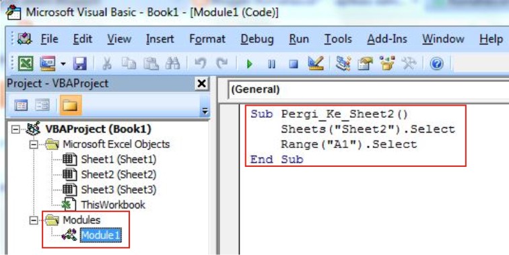The height and width of the screenshot is (255, 509).
Task: Open Object Browser toolbar icon
Action: coord(387,63)
